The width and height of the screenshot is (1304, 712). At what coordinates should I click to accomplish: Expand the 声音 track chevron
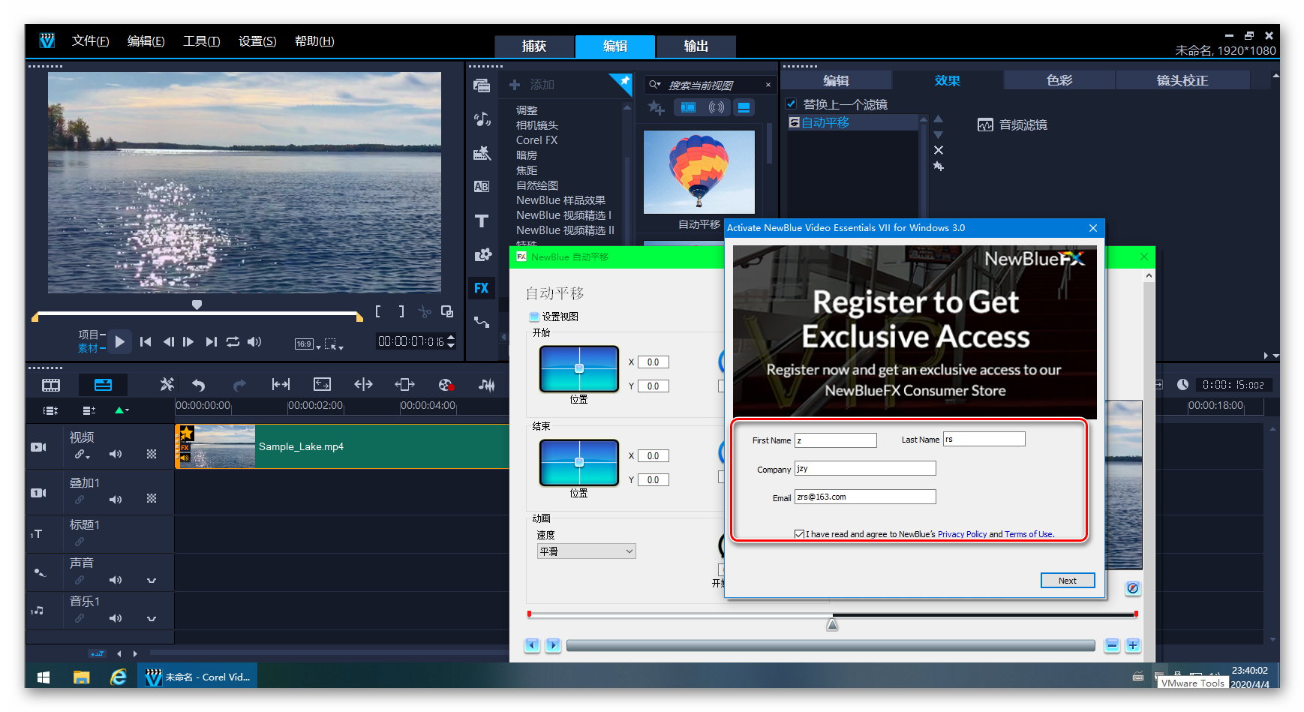[x=152, y=581]
